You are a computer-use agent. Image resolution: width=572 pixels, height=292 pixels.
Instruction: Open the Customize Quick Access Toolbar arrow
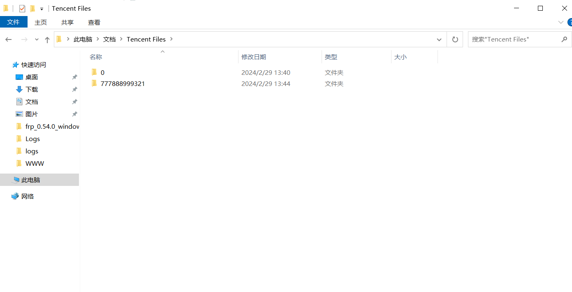42,9
